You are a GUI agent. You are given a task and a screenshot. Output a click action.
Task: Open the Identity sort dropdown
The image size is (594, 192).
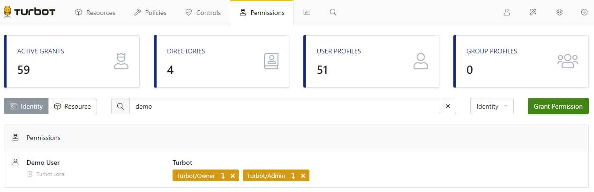click(492, 106)
